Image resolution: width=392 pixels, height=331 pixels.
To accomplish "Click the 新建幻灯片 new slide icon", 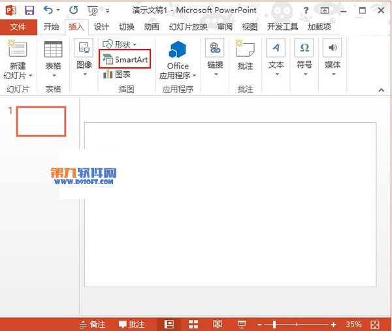I will coord(18,48).
